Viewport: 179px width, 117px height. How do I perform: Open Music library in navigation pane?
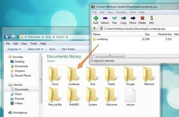tap(16, 94)
